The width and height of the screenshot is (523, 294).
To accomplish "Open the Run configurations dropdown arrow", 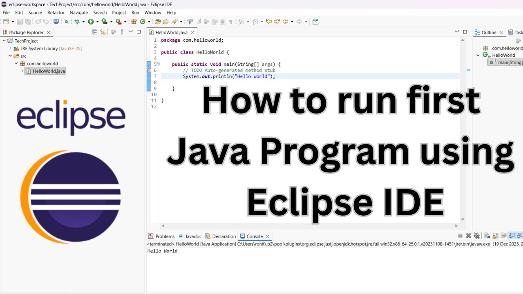I will (97, 22).
